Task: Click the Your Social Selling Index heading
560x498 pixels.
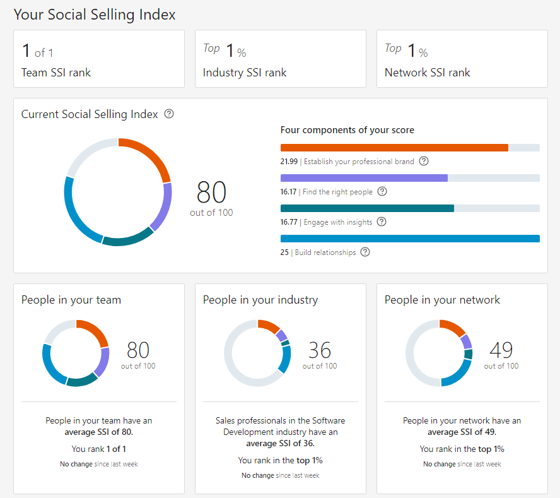Action: point(93,14)
